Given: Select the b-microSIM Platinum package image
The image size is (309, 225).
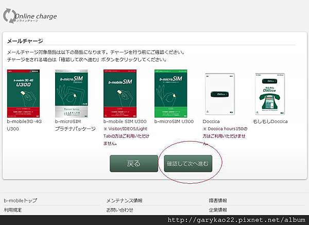Looking at the screenshot, I should pos(72,93).
